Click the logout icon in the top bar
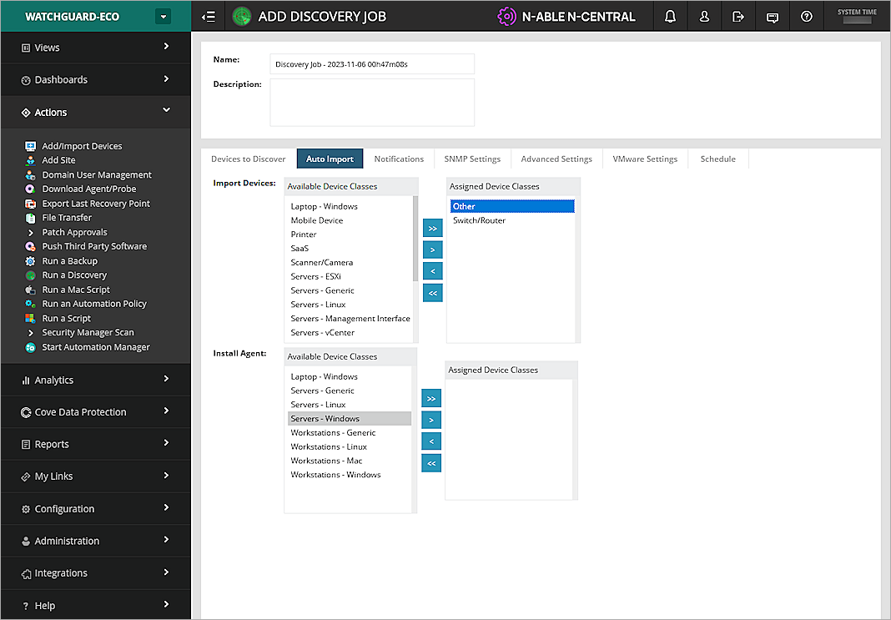Image resolution: width=891 pixels, height=620 pixels. 737,16
